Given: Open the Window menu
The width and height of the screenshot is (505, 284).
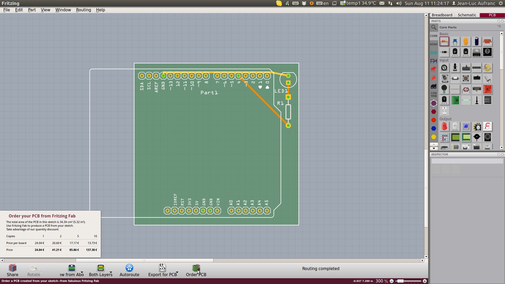Looking at the screenshot, I should click(x=63, y=10).
